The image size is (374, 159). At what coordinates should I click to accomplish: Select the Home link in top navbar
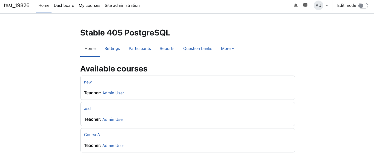click(x=44, y=5)
